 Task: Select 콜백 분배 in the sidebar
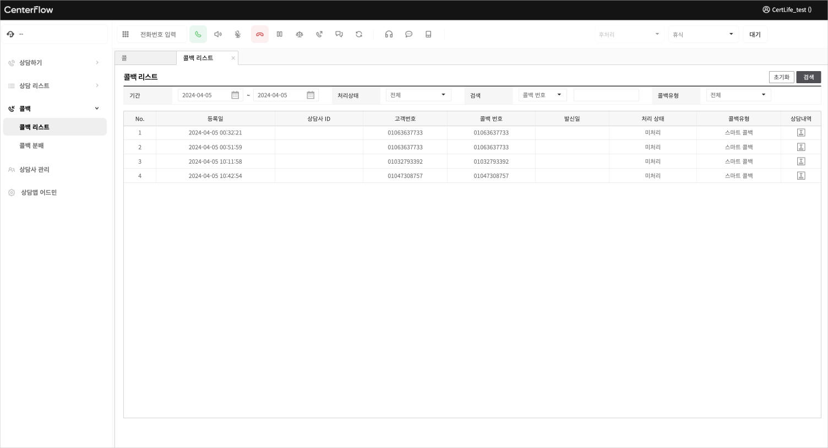point(31,146)
